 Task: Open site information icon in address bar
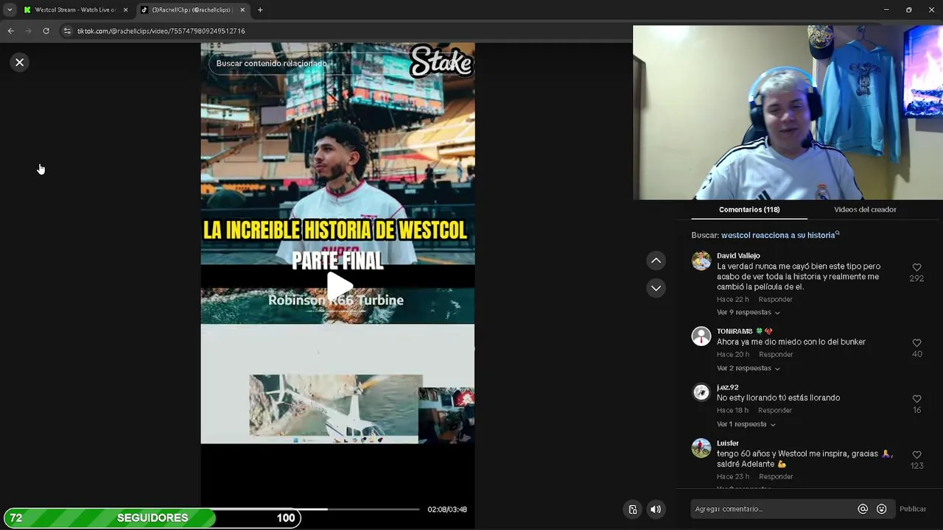[x=67, y=31]
